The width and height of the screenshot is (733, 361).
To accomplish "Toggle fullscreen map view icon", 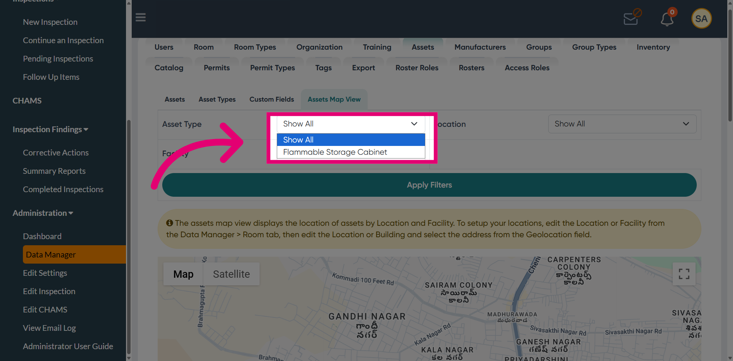I will coord(684,274).
